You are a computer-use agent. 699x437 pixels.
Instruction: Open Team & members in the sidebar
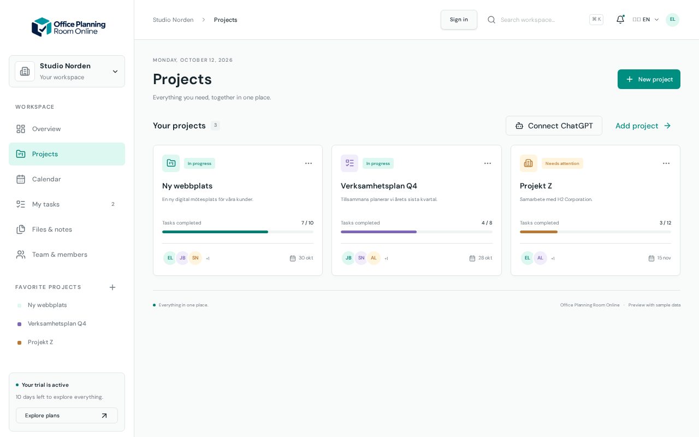click(x=67, y=255)
